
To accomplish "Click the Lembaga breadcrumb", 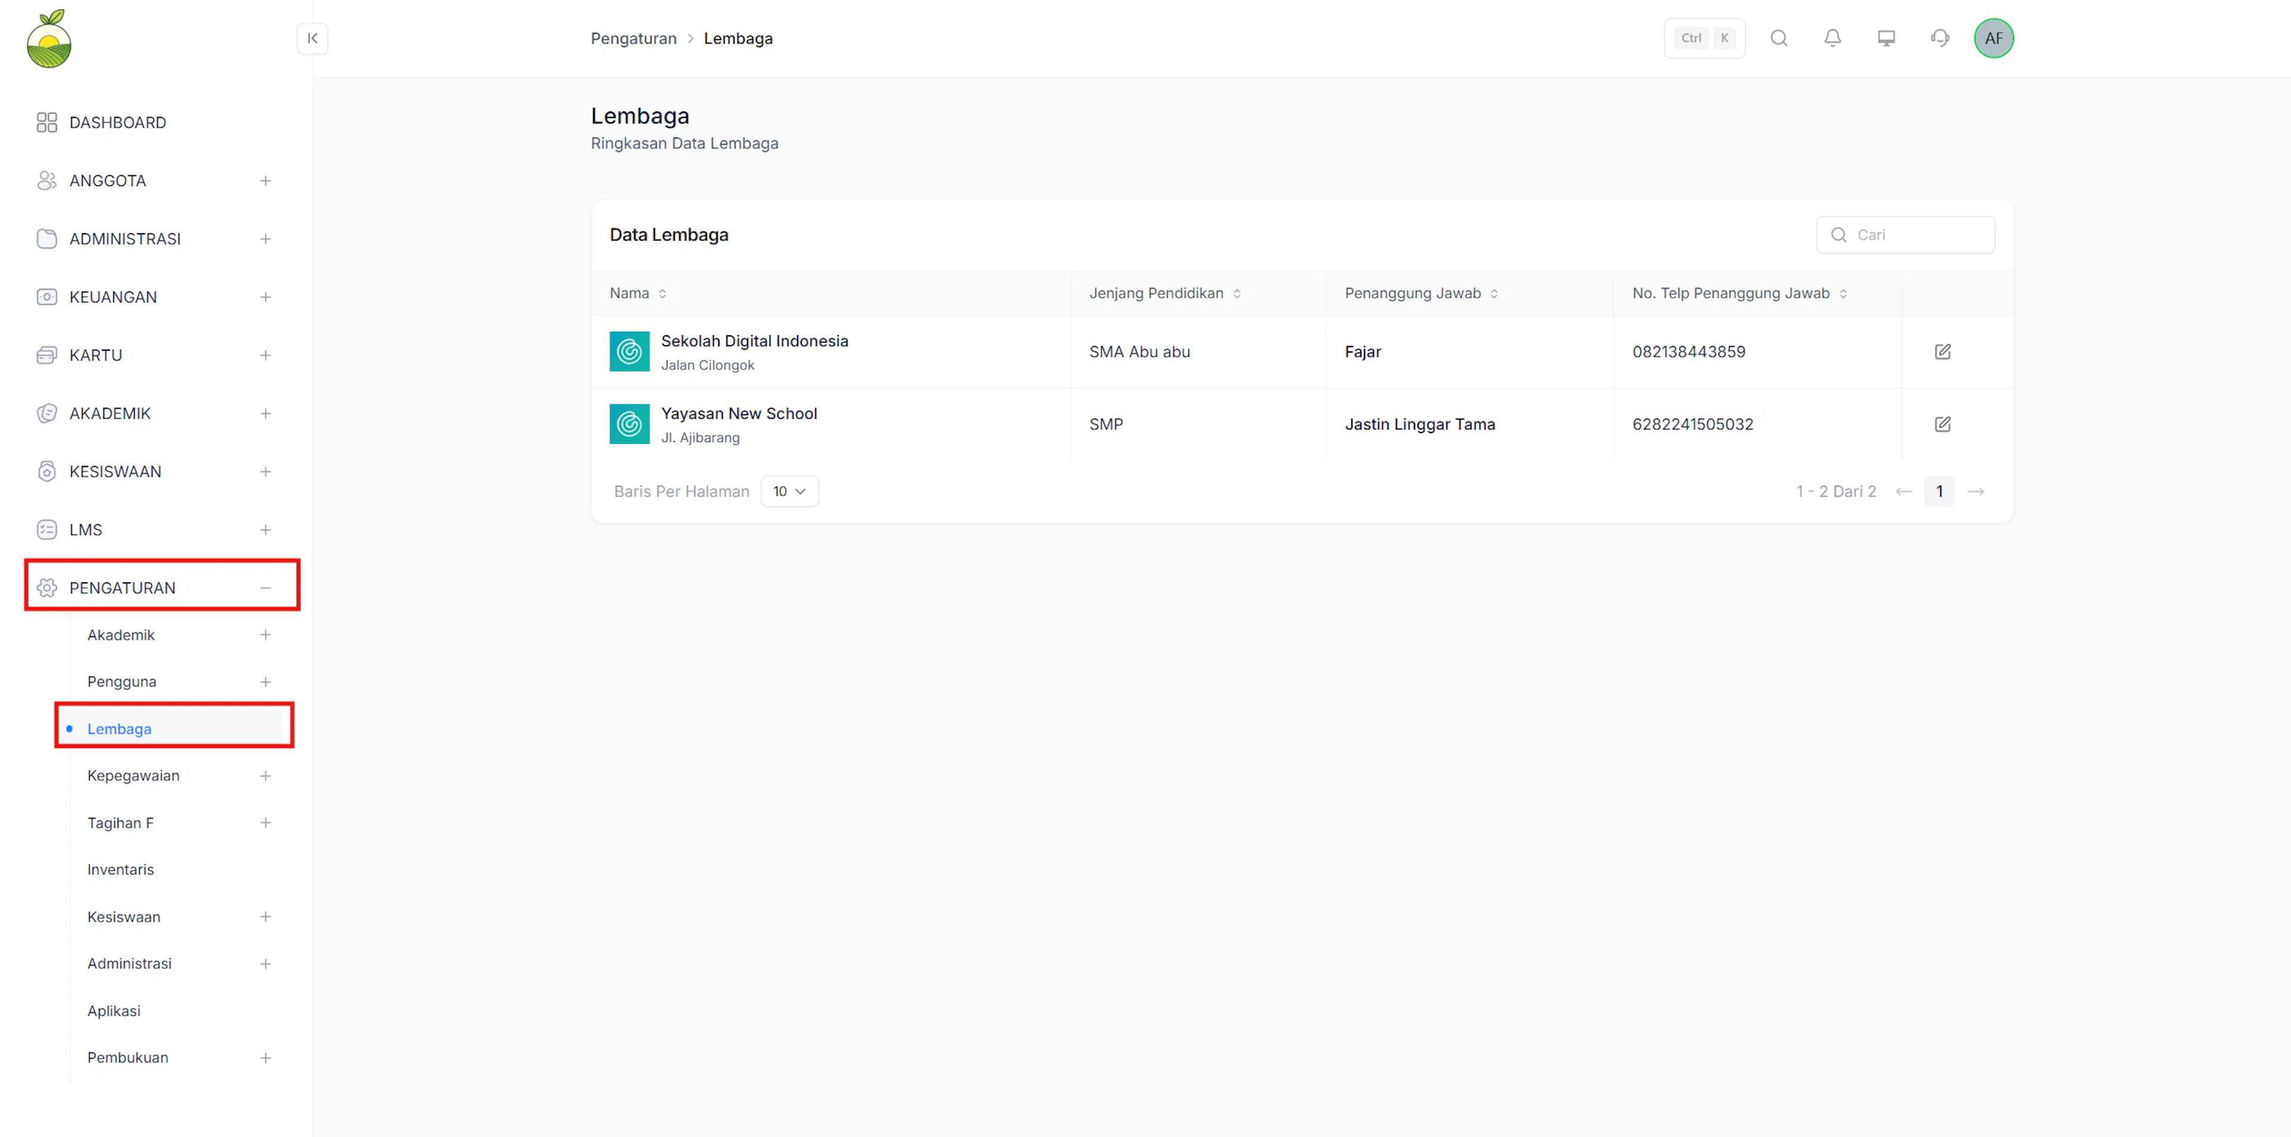I will [x=738, y=38].
